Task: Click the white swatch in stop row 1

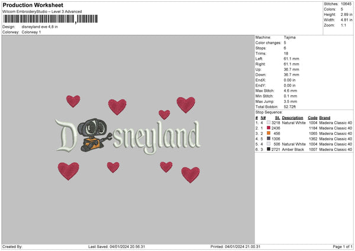Action: click(269, 123)
